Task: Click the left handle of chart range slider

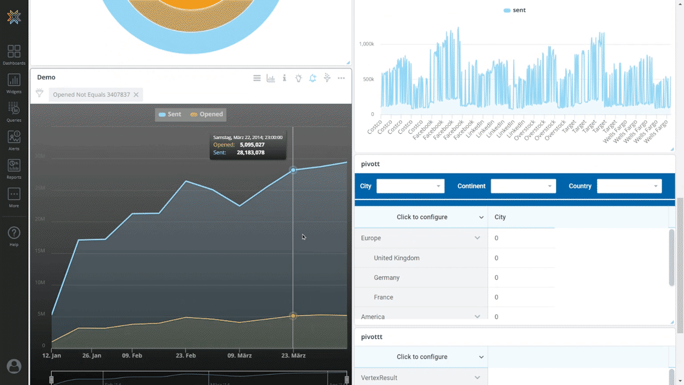Action: click(51, 379)
